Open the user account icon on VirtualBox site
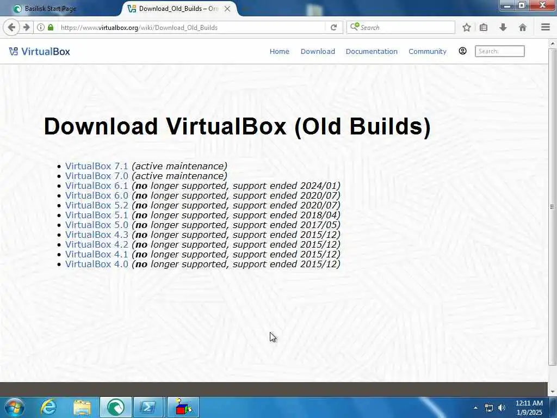The image size is (557, 418). click(x=462, y=51)
